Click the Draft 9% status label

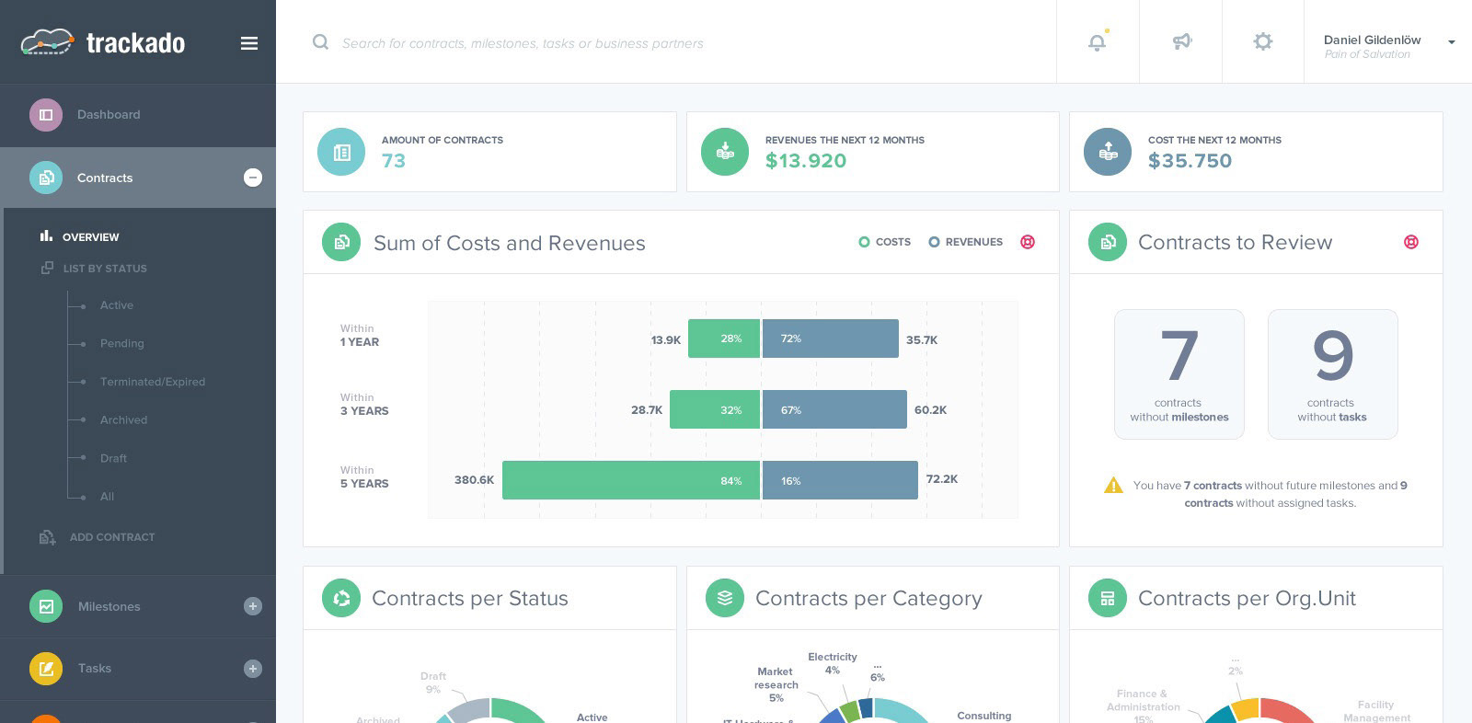click(x=433, y=683)
